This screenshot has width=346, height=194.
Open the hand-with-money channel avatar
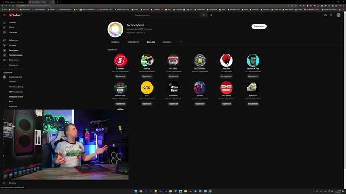253,88
